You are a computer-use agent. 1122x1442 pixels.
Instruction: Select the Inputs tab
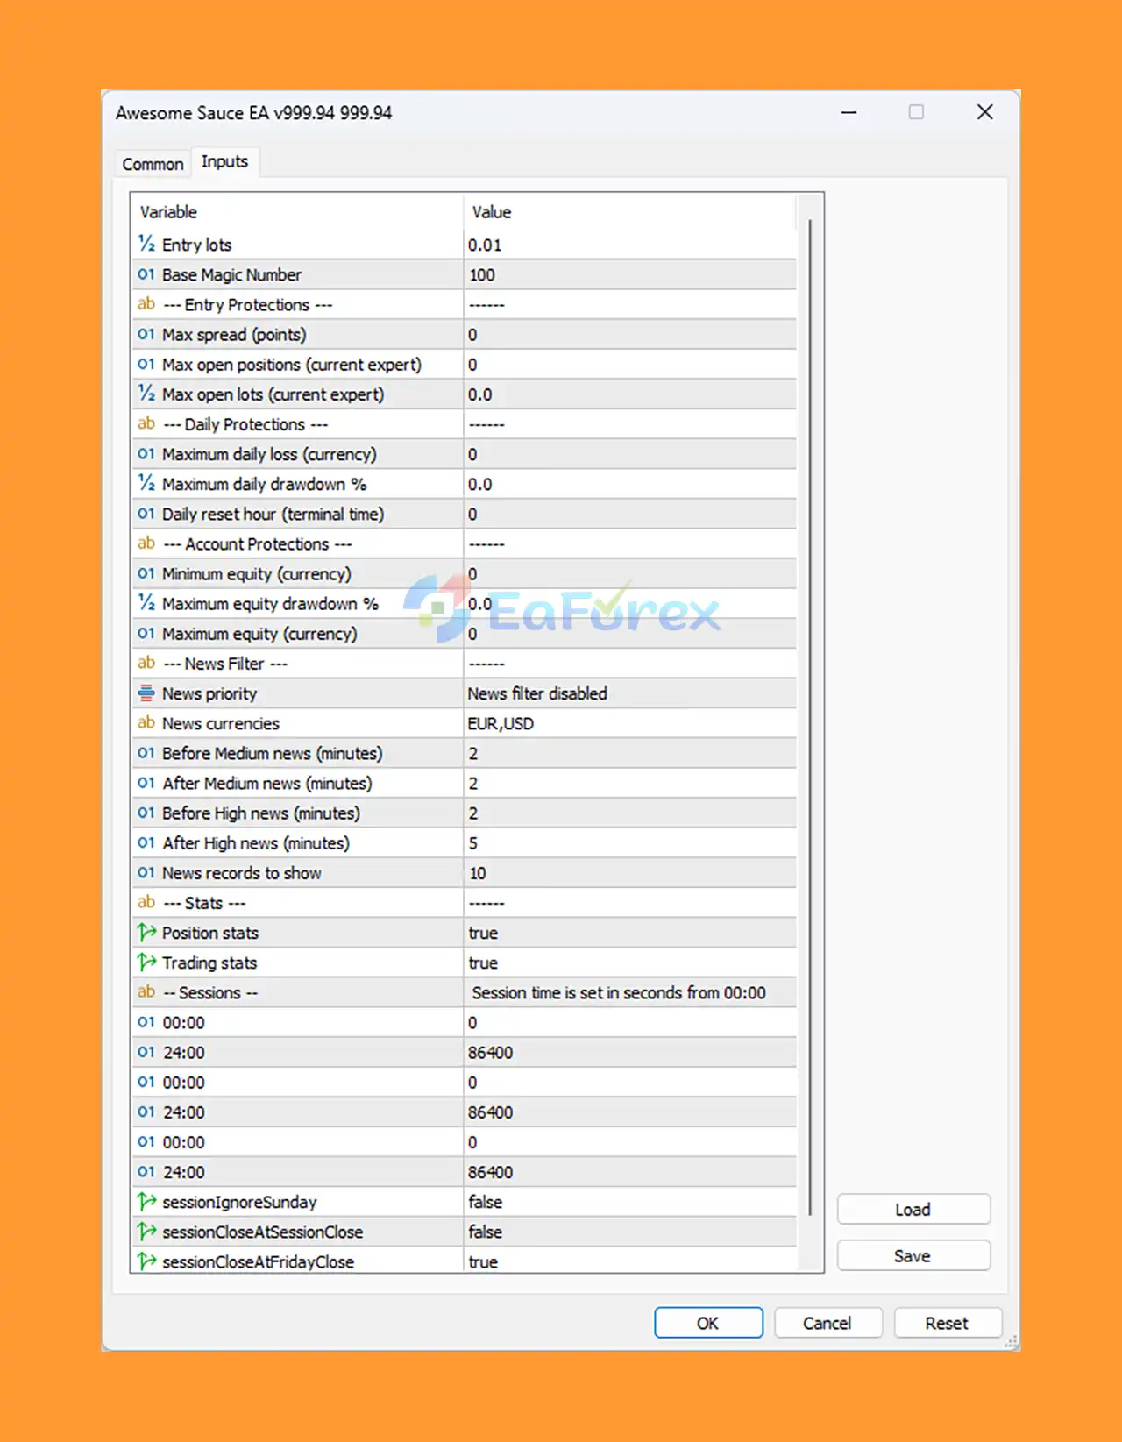point(225,162)
